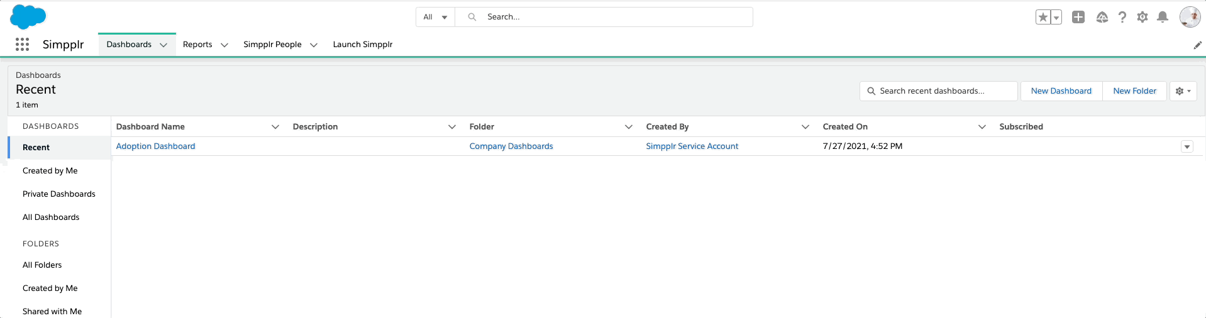Image resolution: width=1206 pixels, height=318 pixels.
Task: Open Created By column menu chevron
Action: click(805, 127)
